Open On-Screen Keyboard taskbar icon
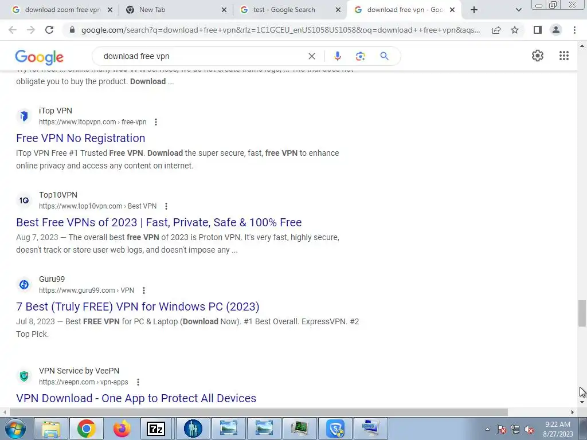The image size is (587, 440). coord(371,429)
